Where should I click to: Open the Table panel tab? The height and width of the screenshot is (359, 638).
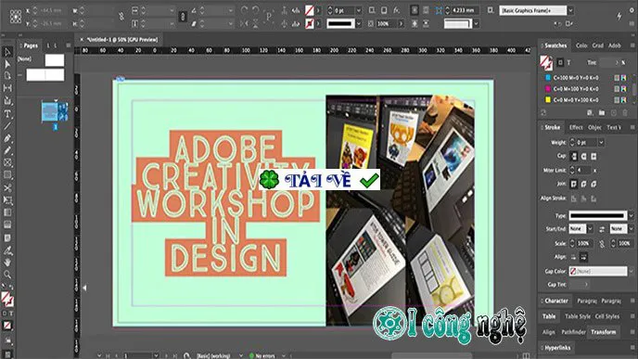[549, 316]
